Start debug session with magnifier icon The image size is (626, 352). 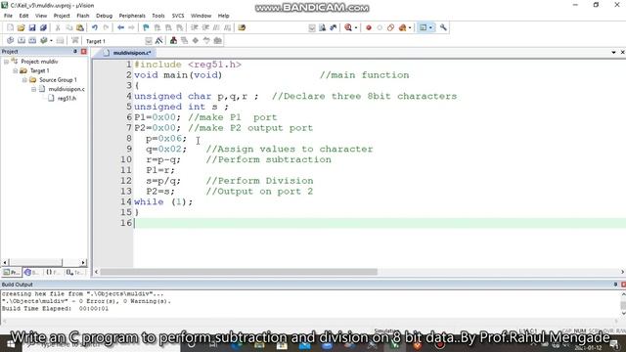click(348, 27)
